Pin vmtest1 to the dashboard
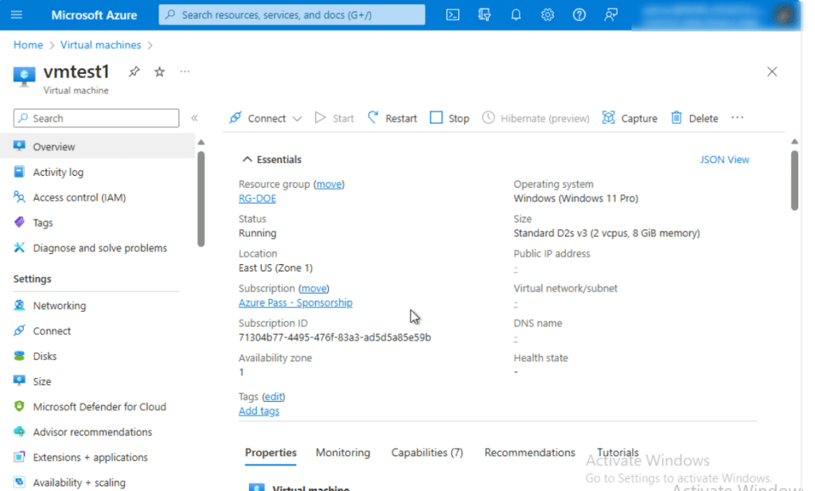 pos(135,72)
